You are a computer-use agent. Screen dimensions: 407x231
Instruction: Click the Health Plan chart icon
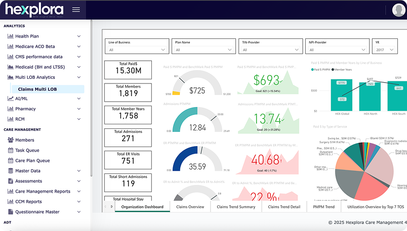tap(10, 36)
